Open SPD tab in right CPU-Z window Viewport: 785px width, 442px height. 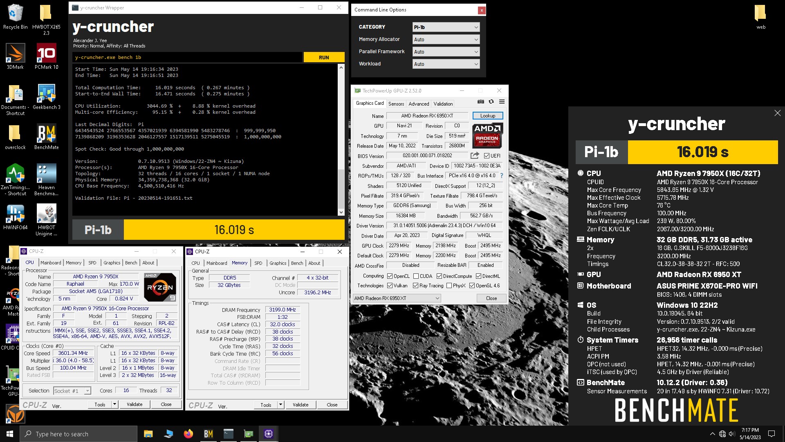pos(258,263)
